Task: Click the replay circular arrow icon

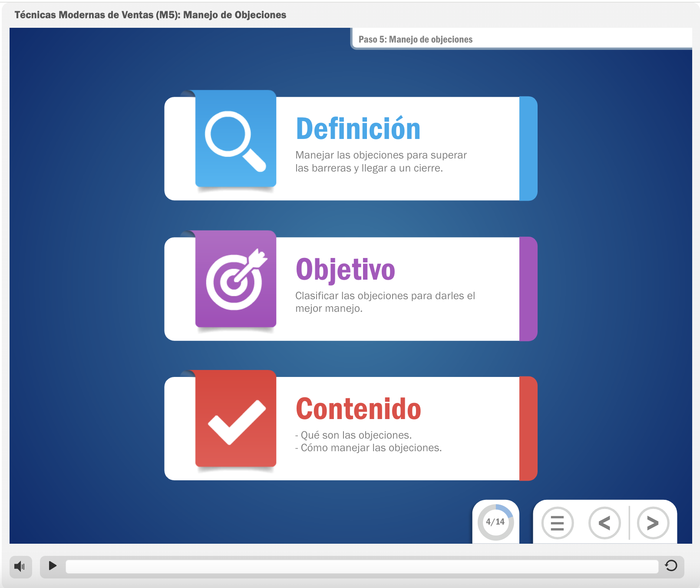Action: tap(671, 565)
